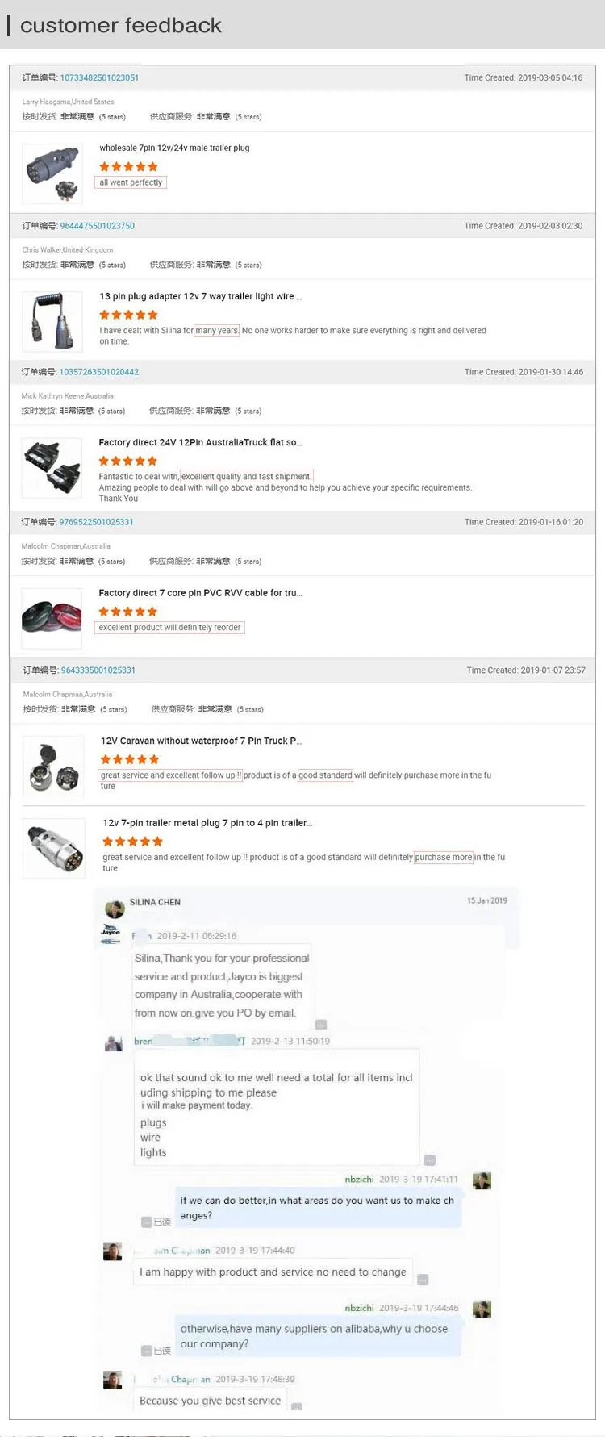Image resolution: width=605 pixels, height=1437 pixels.
Task: Click the sender avatar beside 'Because you give best service'
Action: (113, 1380)
